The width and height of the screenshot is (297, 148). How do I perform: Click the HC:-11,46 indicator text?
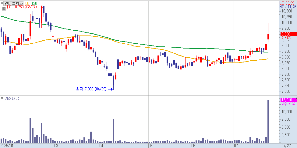tap(288, 7)
